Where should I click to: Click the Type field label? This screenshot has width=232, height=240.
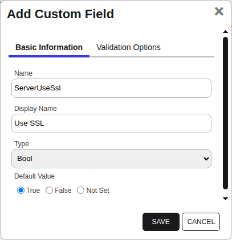pos(22,144)
